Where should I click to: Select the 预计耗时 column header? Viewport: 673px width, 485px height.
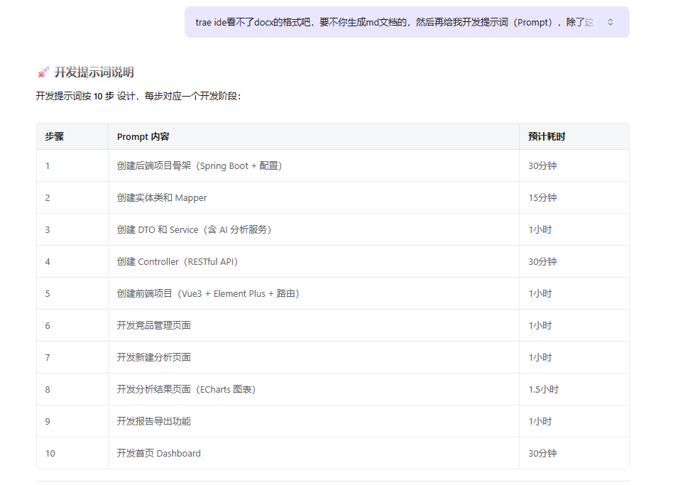547,136
